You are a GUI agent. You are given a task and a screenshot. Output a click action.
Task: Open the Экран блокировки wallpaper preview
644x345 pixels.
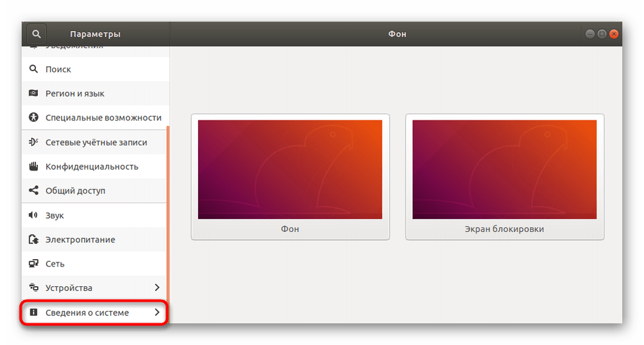pos(504,169)
